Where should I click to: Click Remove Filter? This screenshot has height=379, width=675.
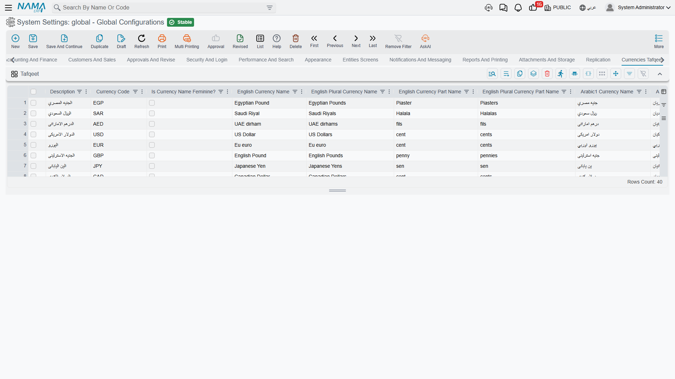coord(398,41)
